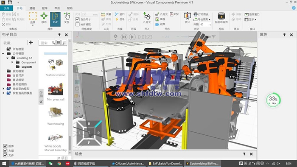The height and width of the screenshot is (167, 297).
Task: Collapse the eCatalog 4.1 tree node
Action: [8, 58]
